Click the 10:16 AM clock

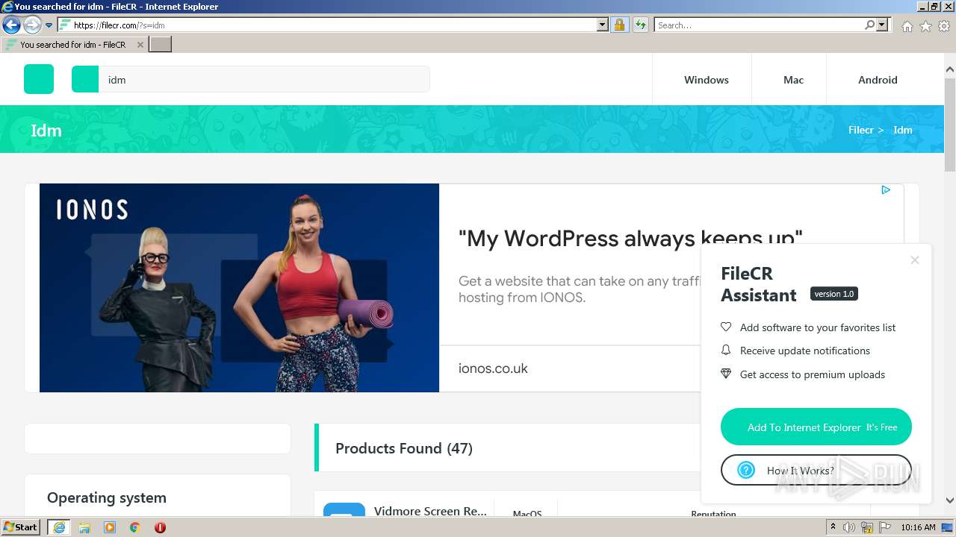tap(918, 527)
